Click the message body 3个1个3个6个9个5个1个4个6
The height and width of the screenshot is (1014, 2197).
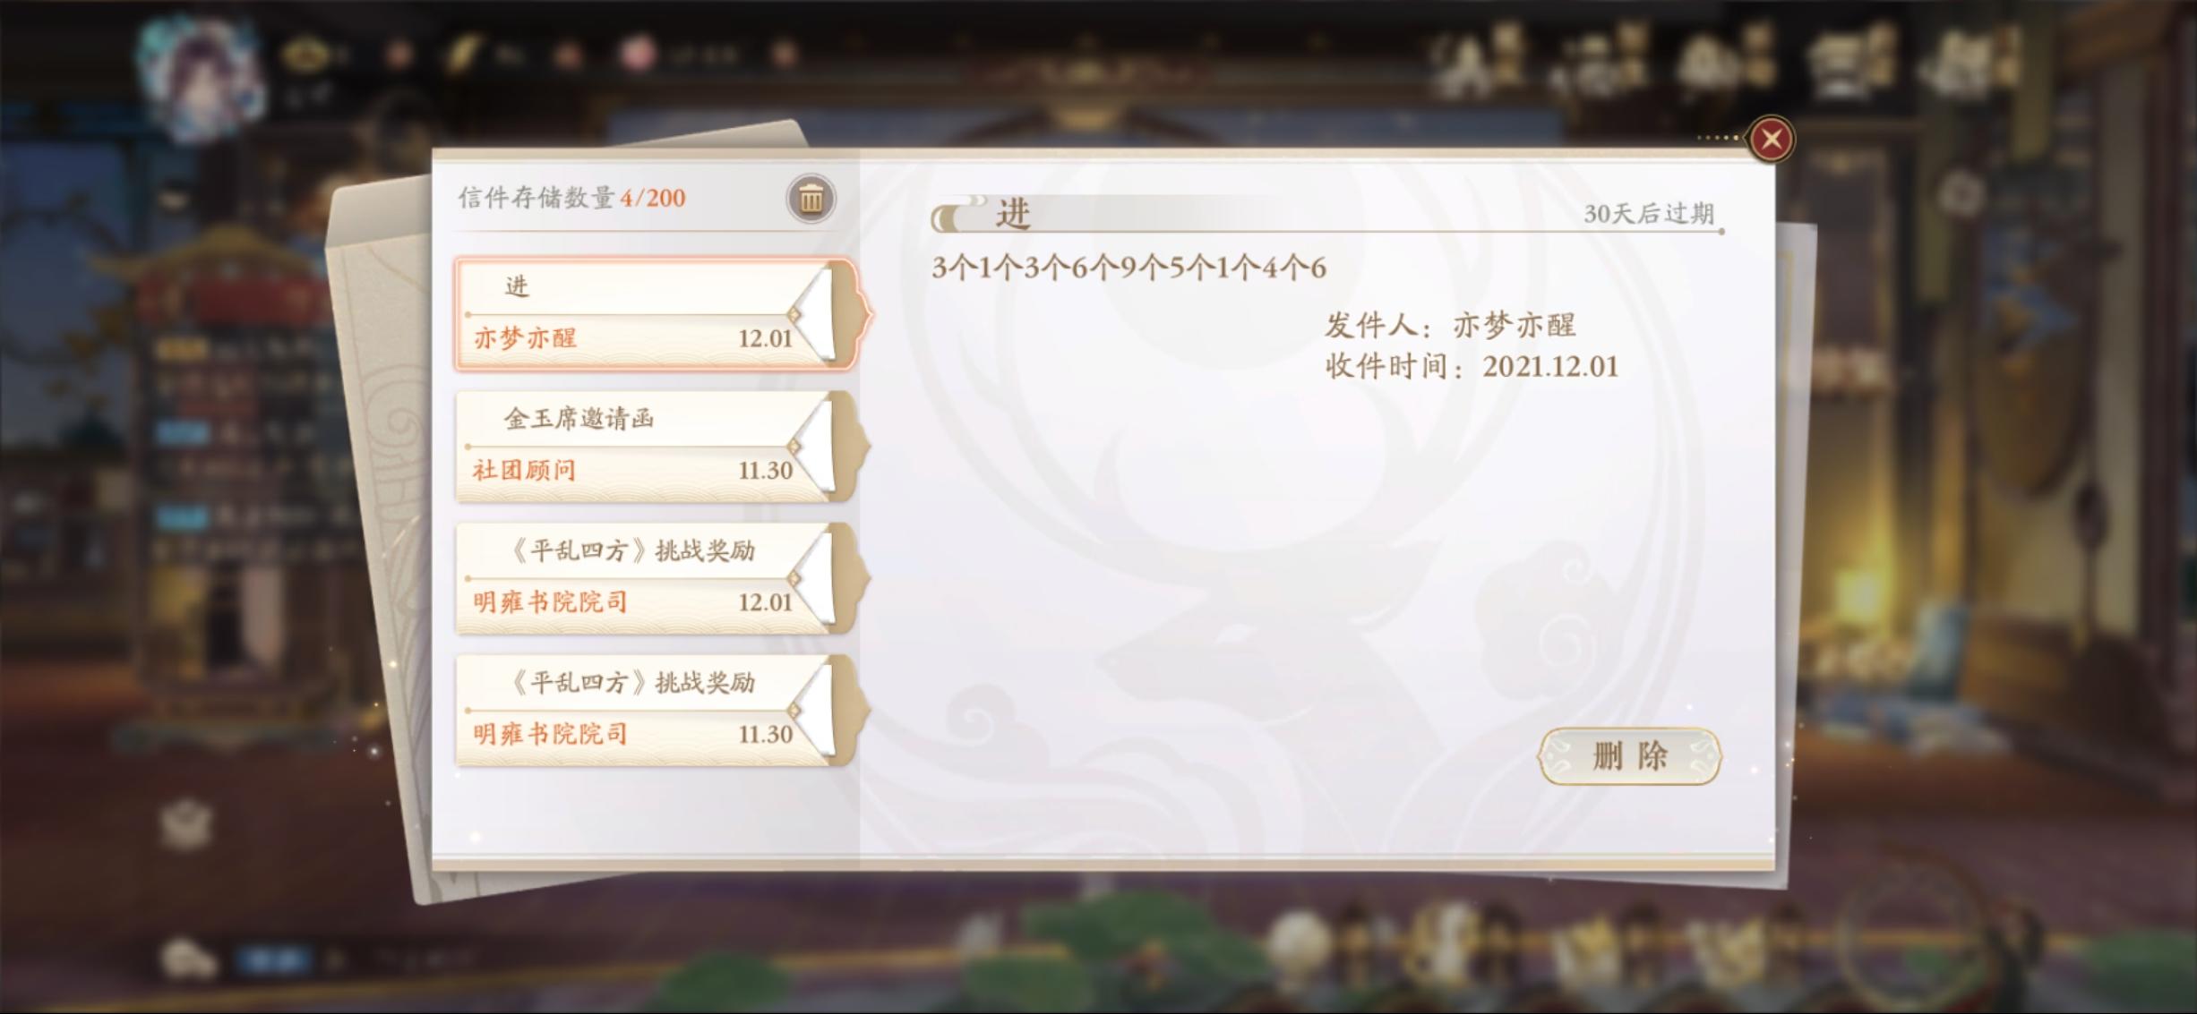1129,268
